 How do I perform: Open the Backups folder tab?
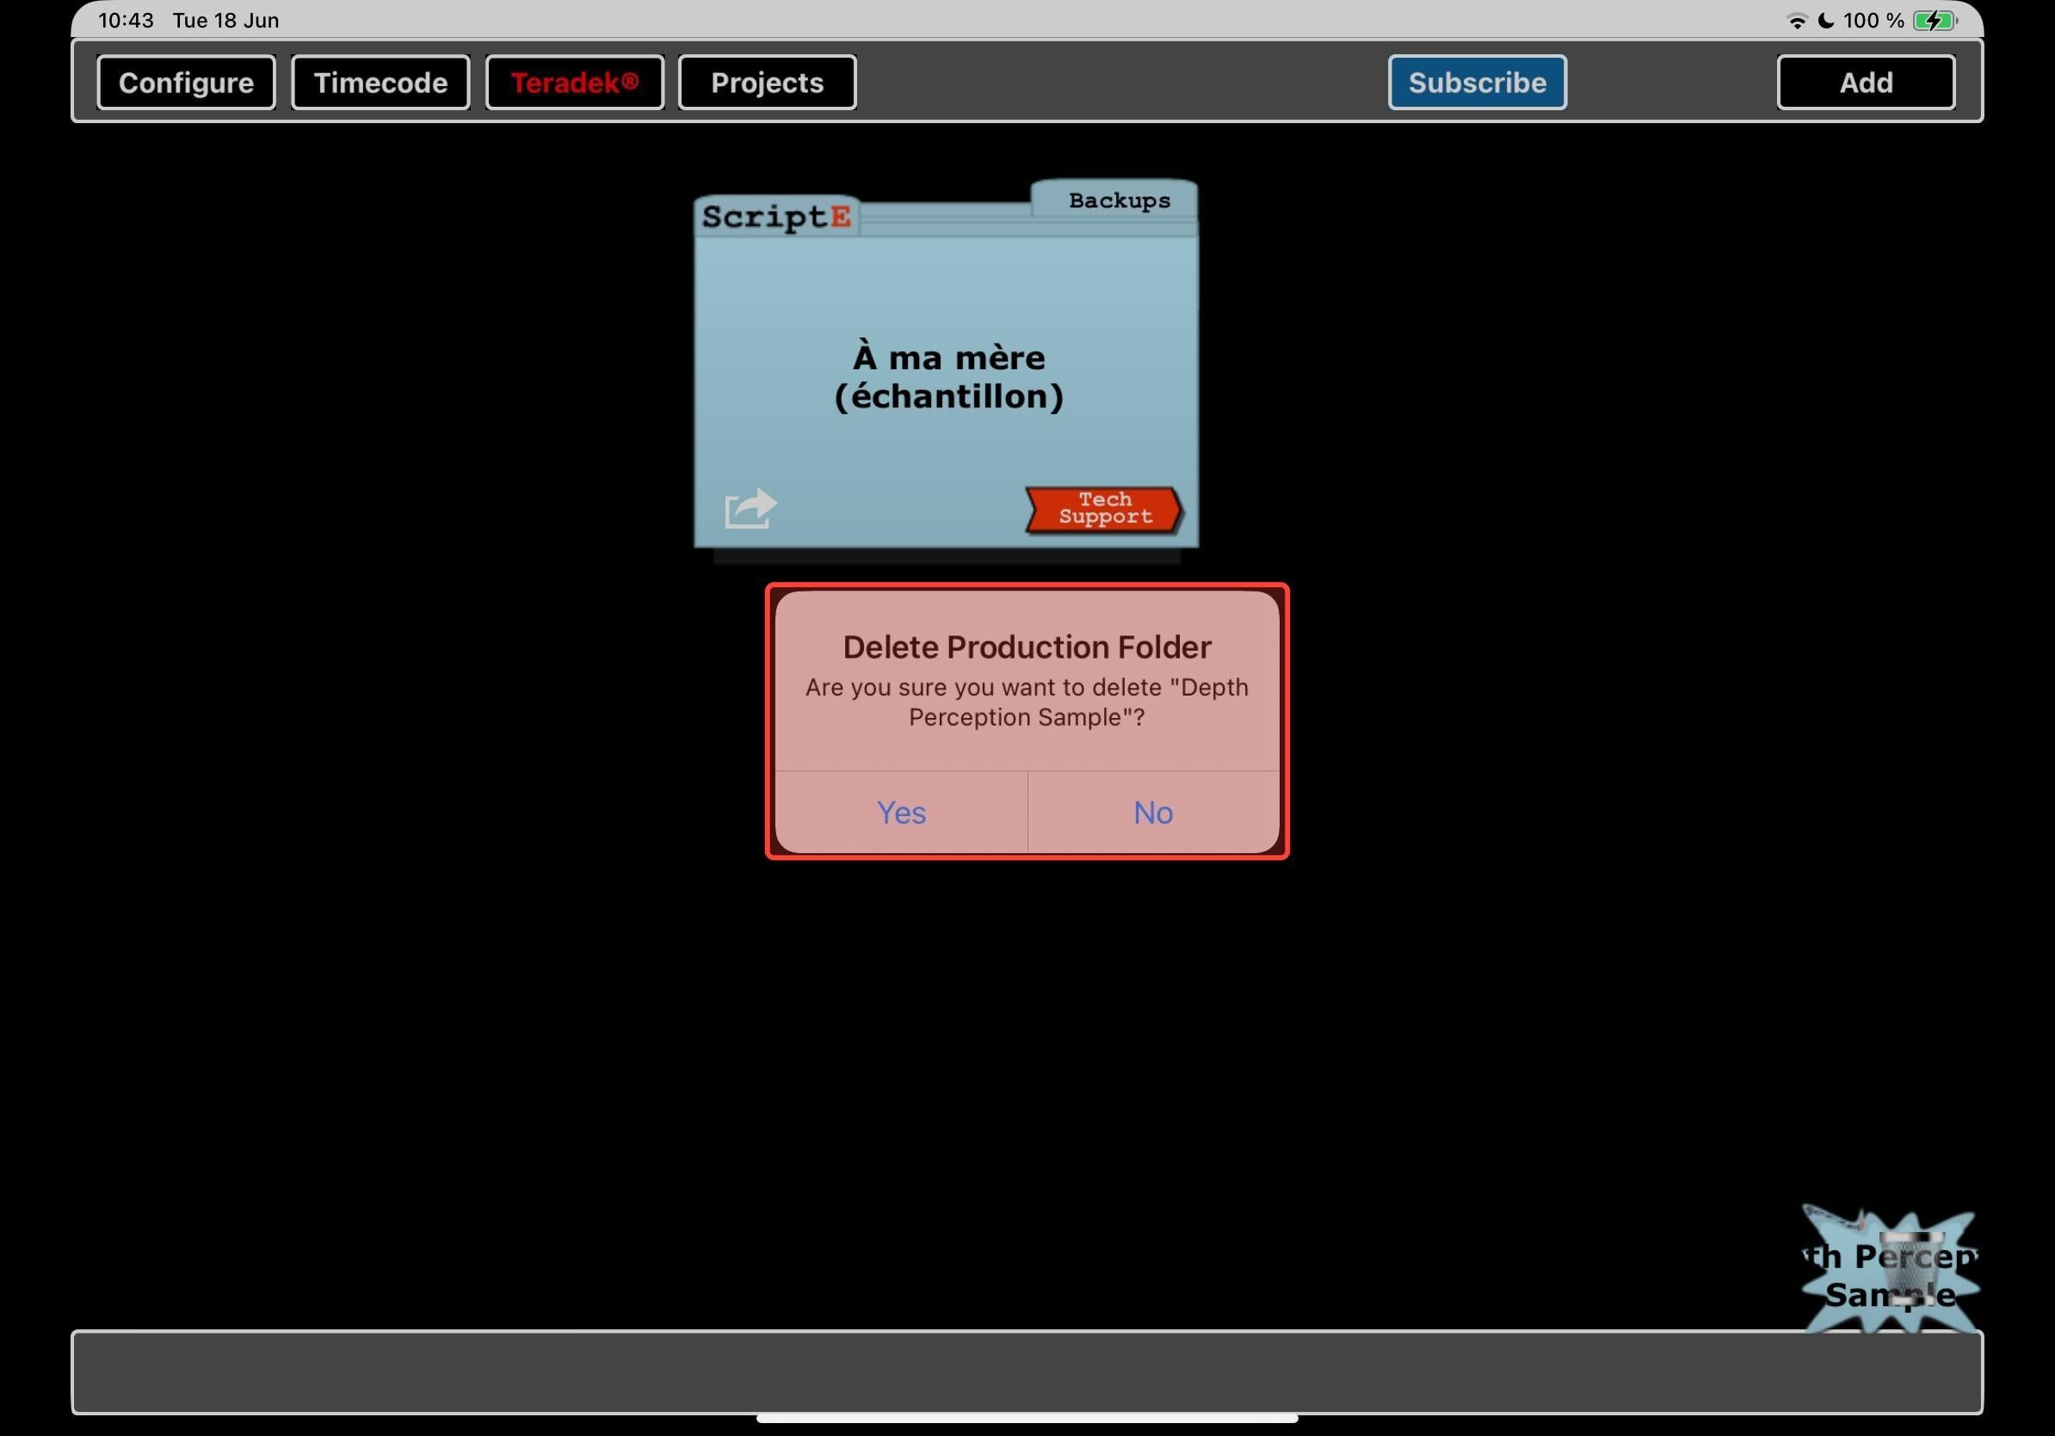[1118, 201]
